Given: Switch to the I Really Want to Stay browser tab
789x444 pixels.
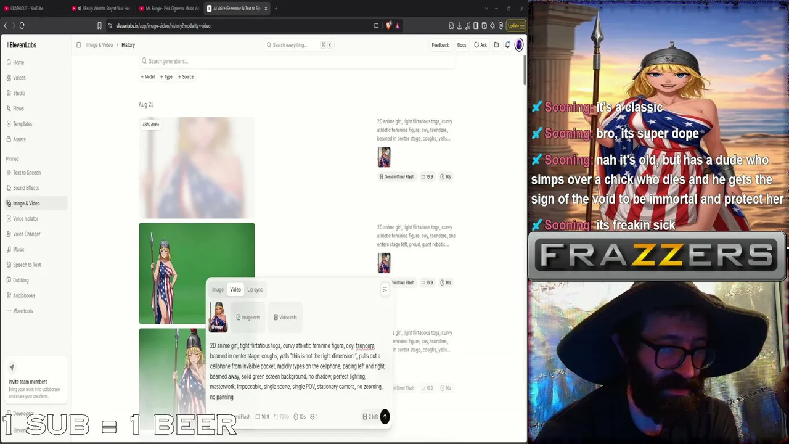Looking at the screenshot, I should click(x=100, y=9).
